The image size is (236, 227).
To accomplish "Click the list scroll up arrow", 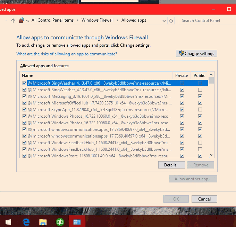I will click(211, 75).
